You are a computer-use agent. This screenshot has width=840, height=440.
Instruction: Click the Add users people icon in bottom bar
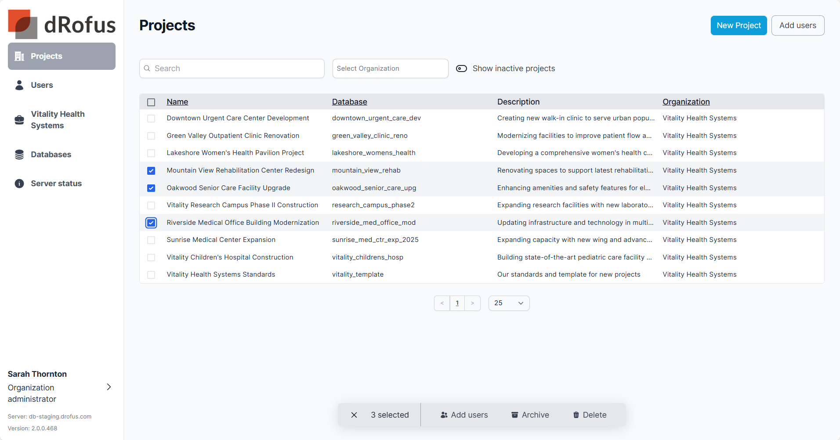pos(444,415)
